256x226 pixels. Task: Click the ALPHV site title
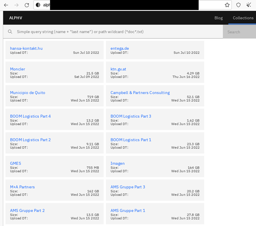[16, 18]
